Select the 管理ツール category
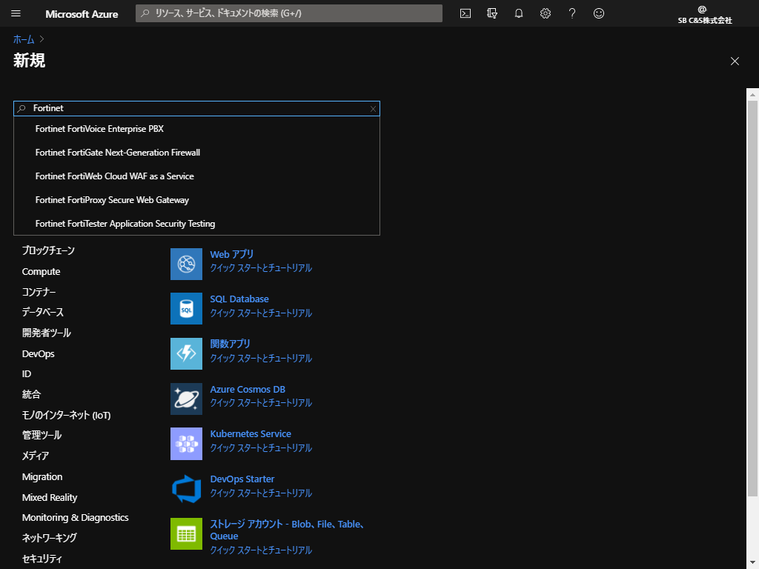 [x=42, y=435]
